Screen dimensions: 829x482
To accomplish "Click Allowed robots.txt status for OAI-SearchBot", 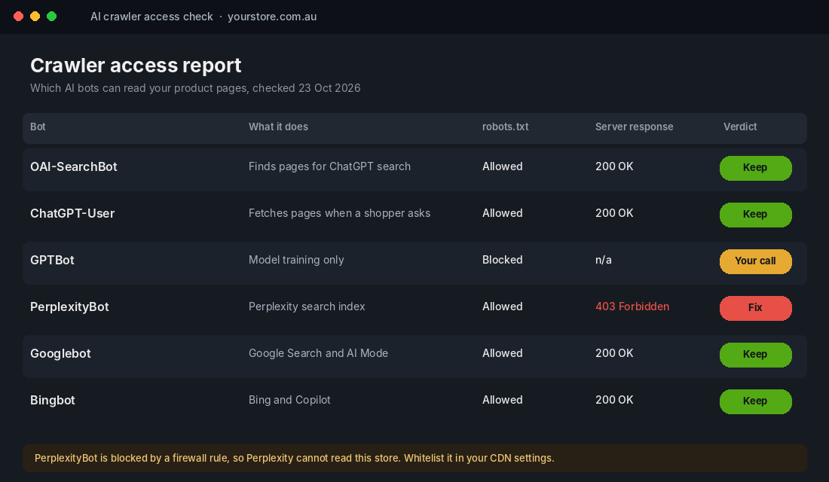I will coord(502,166).
